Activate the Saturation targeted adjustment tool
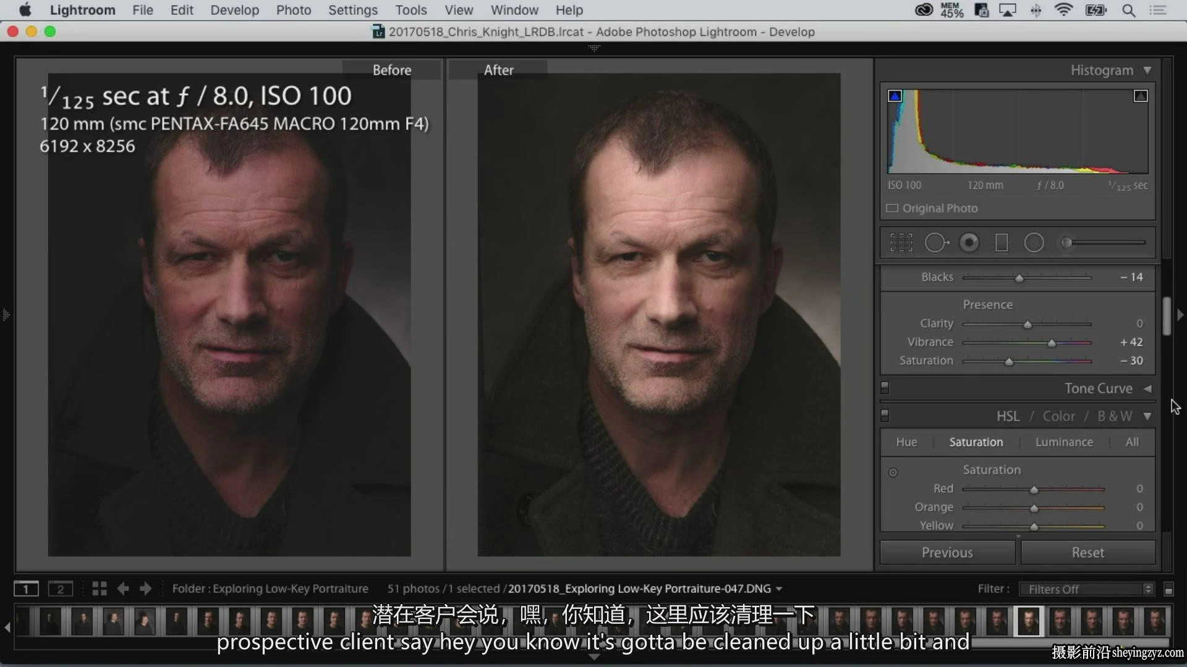The image size is (1187, 667). [x=893, y=472]
